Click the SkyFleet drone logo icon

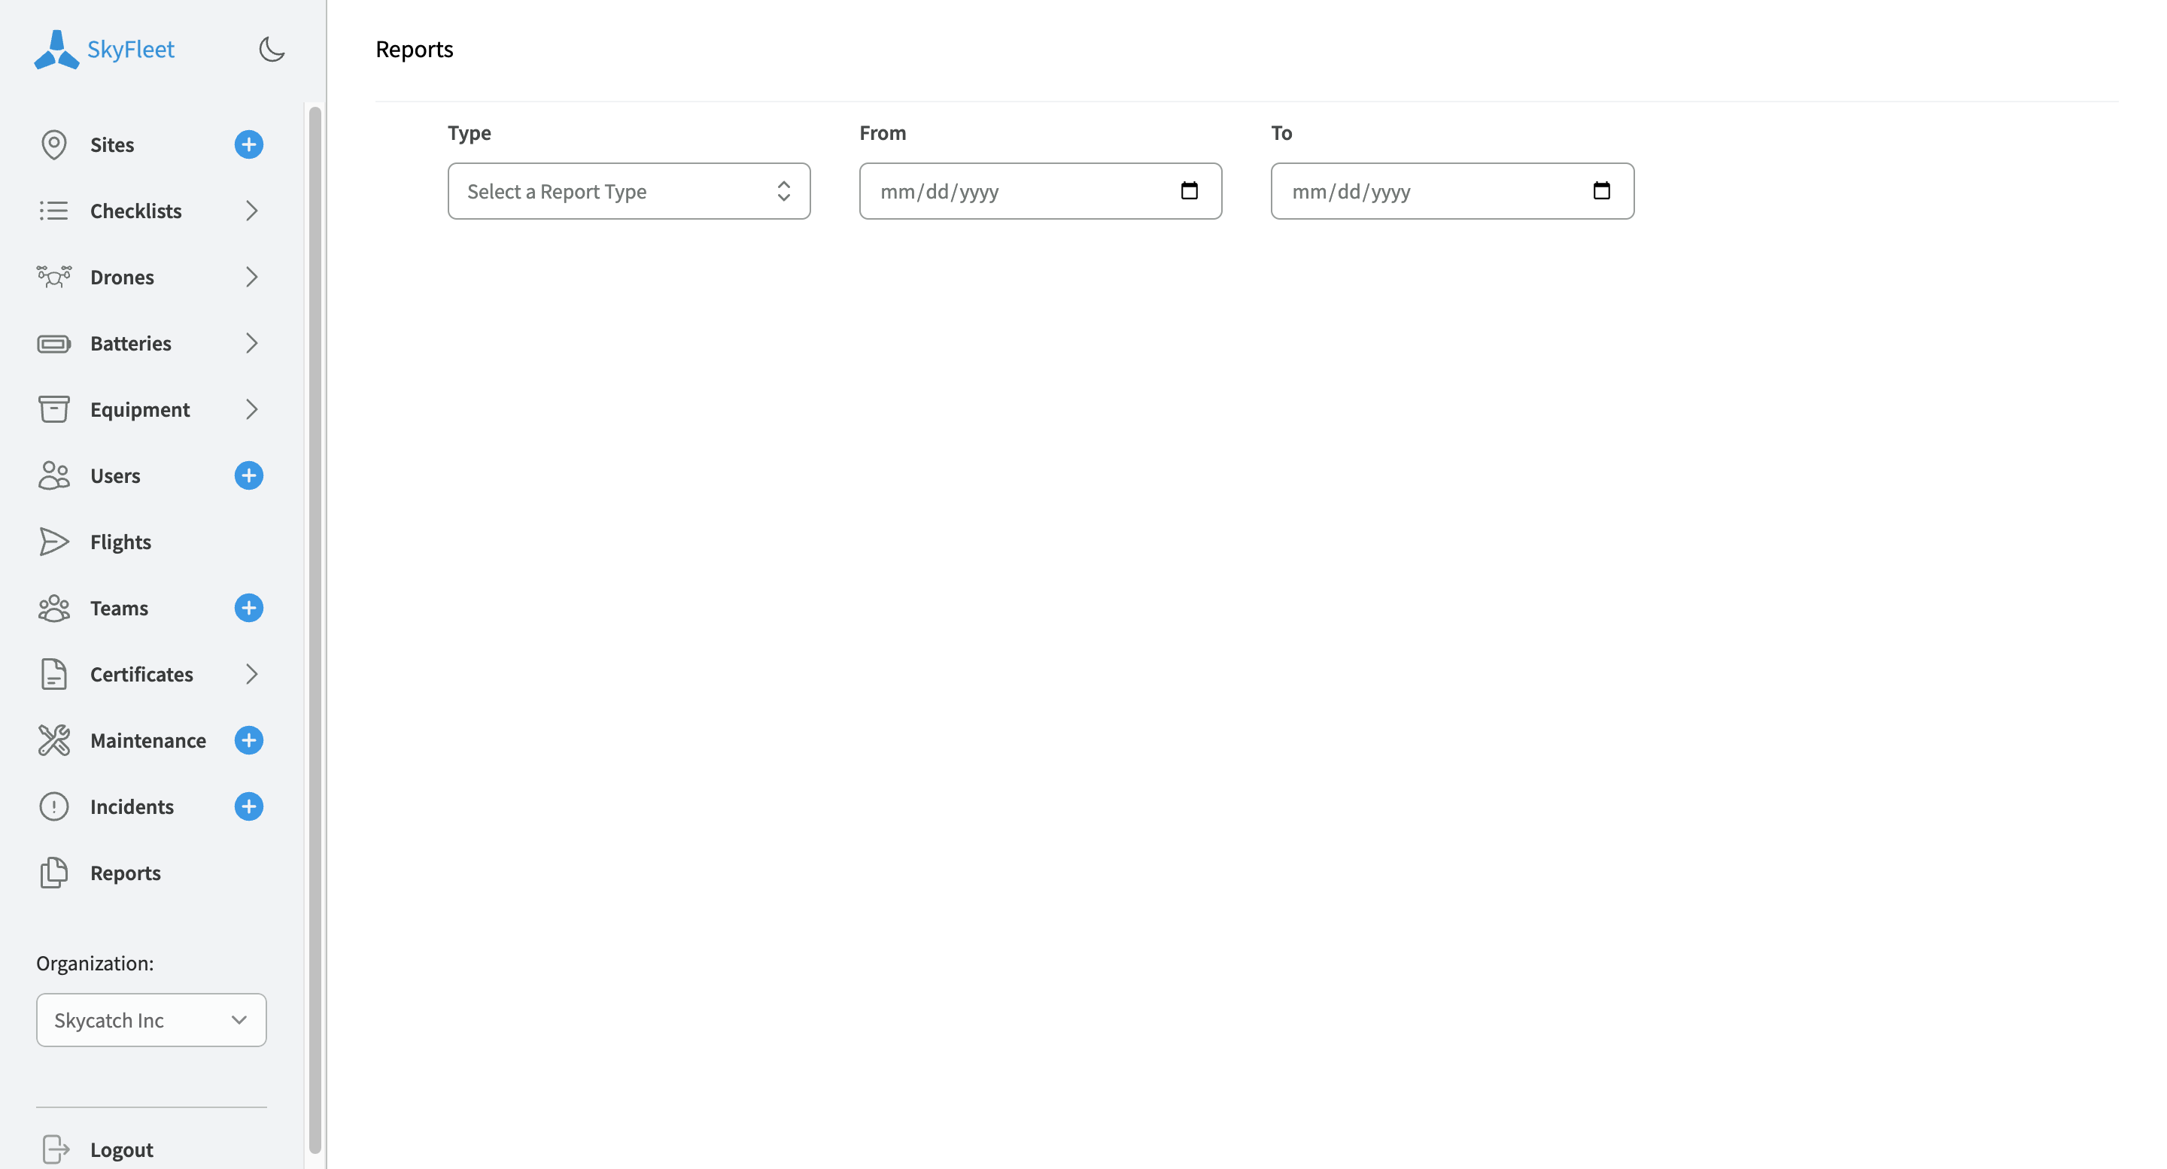coord(56,50)
